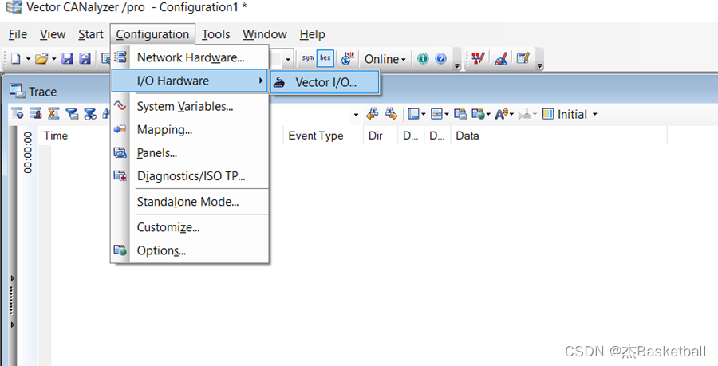Click the Save configuration icon

(67, 58)
